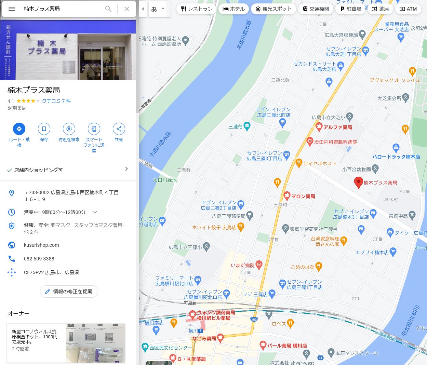Open the 楠木プラス薬局 storefront photo
This screenshot has width=427, height=365.
68,50
